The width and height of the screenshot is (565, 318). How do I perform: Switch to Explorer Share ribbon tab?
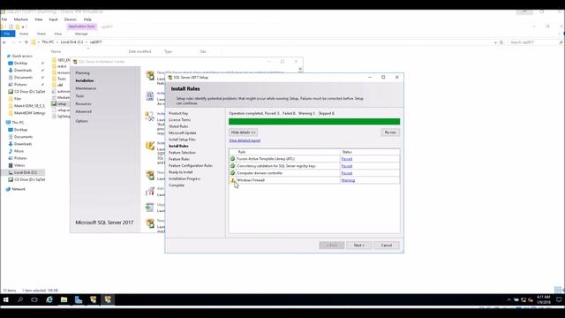point(41,34)
